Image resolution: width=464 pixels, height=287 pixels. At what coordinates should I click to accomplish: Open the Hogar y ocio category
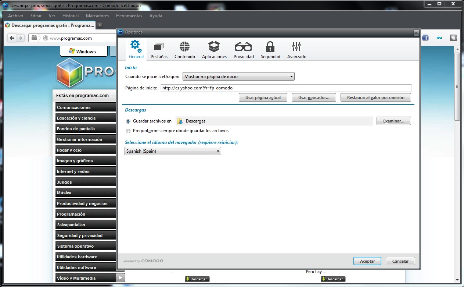[x=86, y=150]
